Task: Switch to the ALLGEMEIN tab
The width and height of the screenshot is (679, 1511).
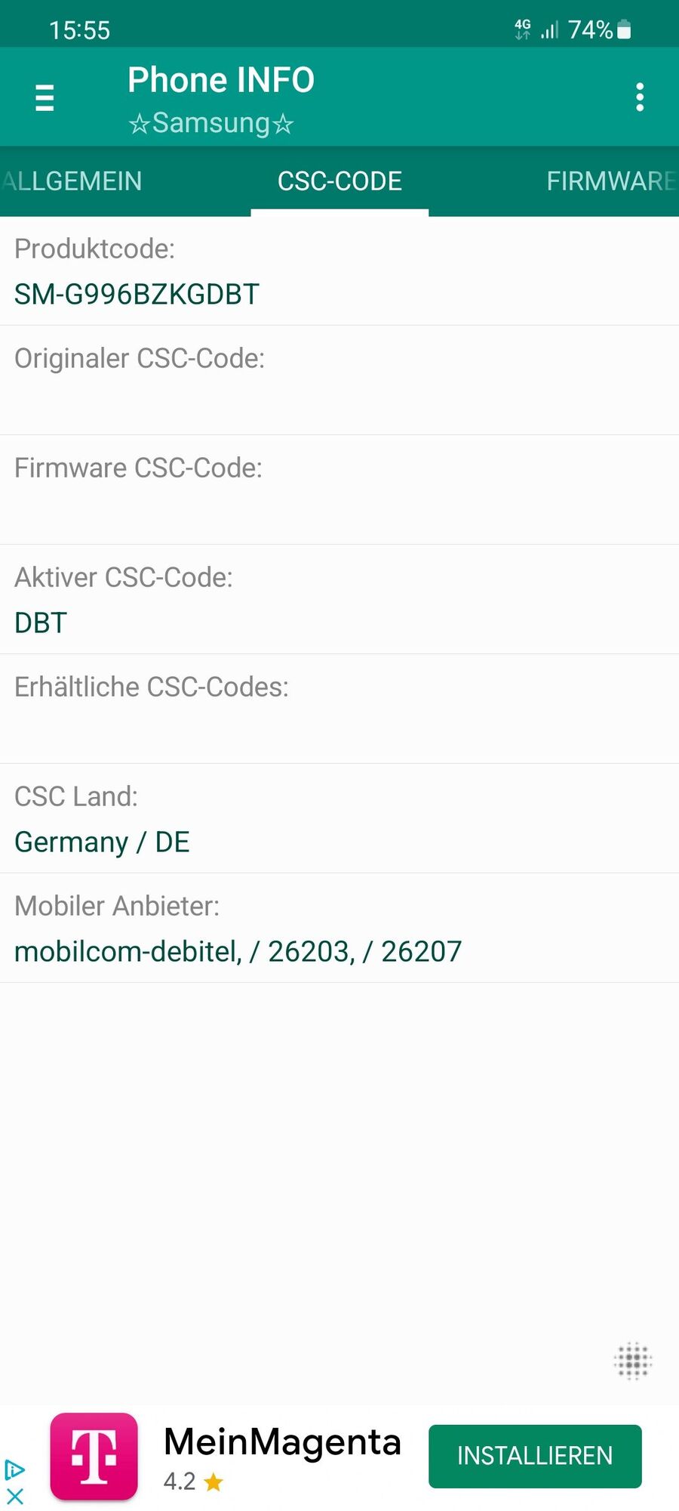Action: [72, 181]
